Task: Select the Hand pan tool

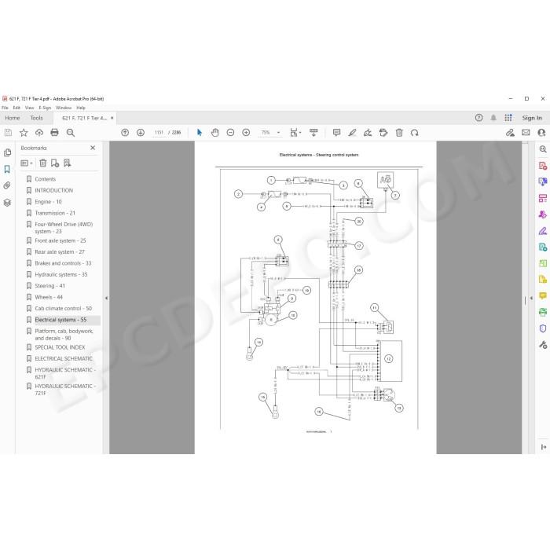Action: pyautogui.click(x=215, y=133)
